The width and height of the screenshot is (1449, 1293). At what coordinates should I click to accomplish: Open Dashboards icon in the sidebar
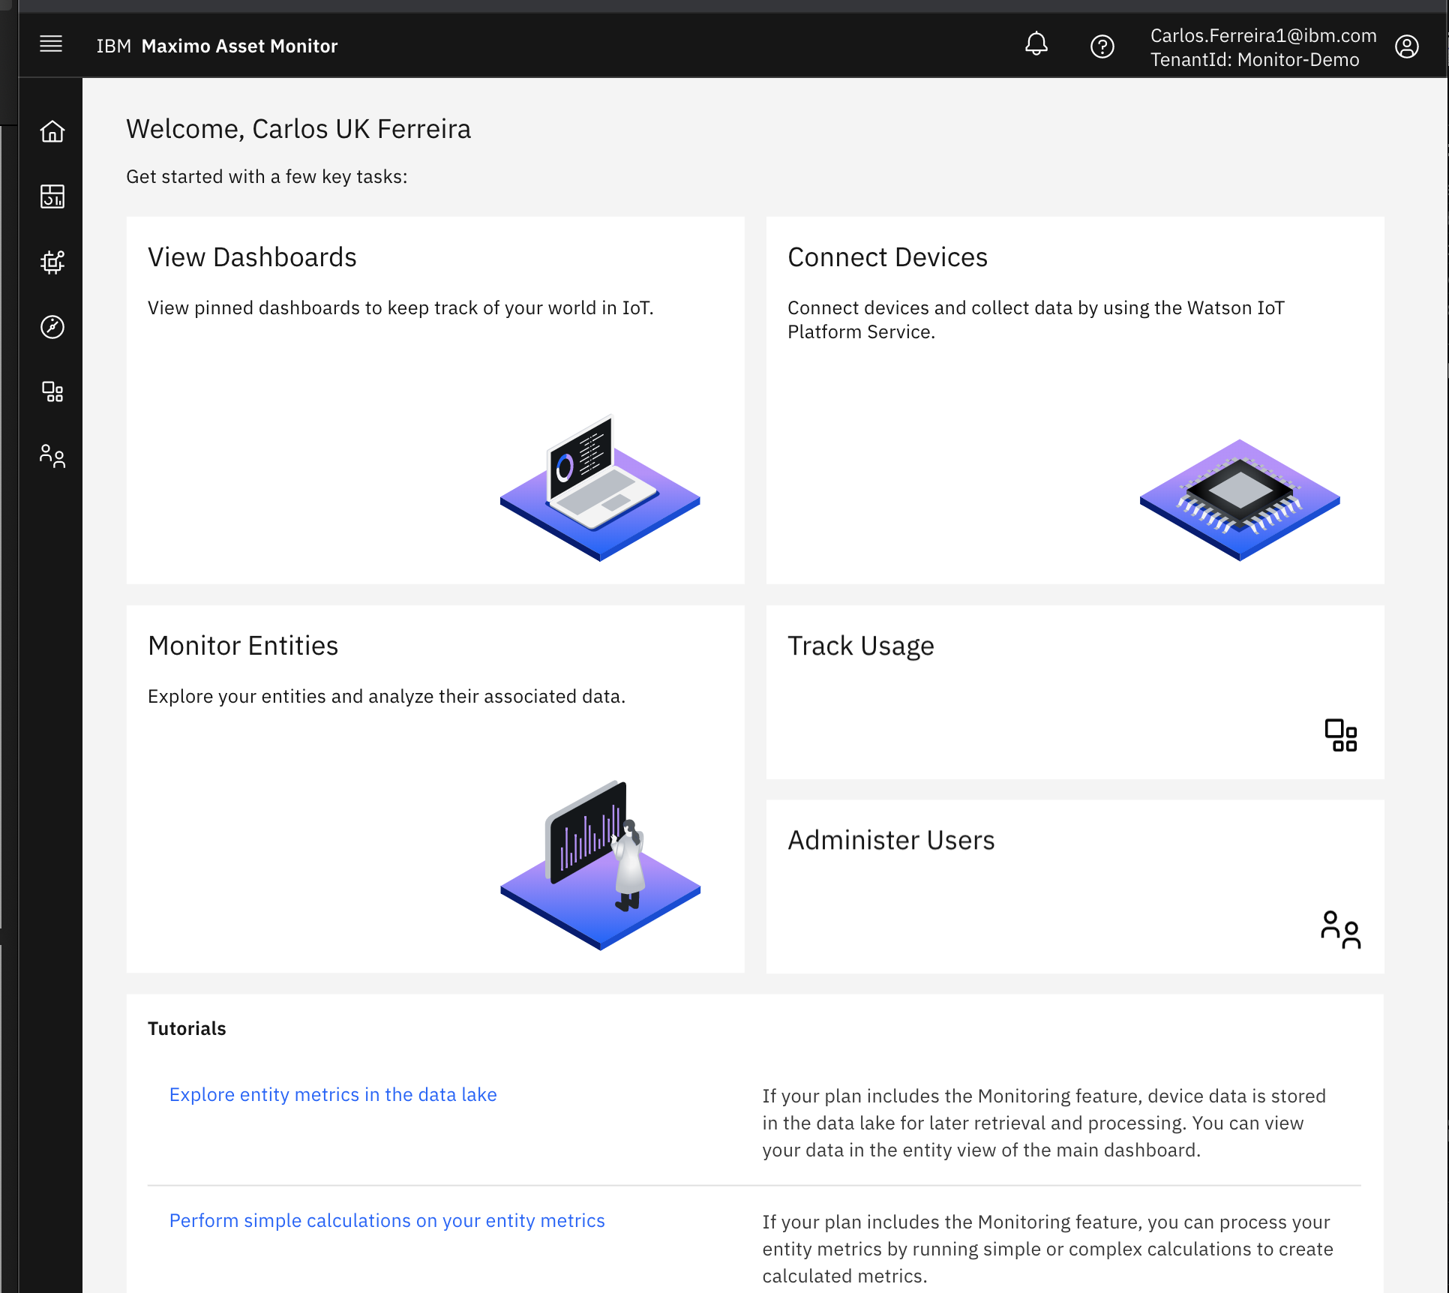point(52,196)
